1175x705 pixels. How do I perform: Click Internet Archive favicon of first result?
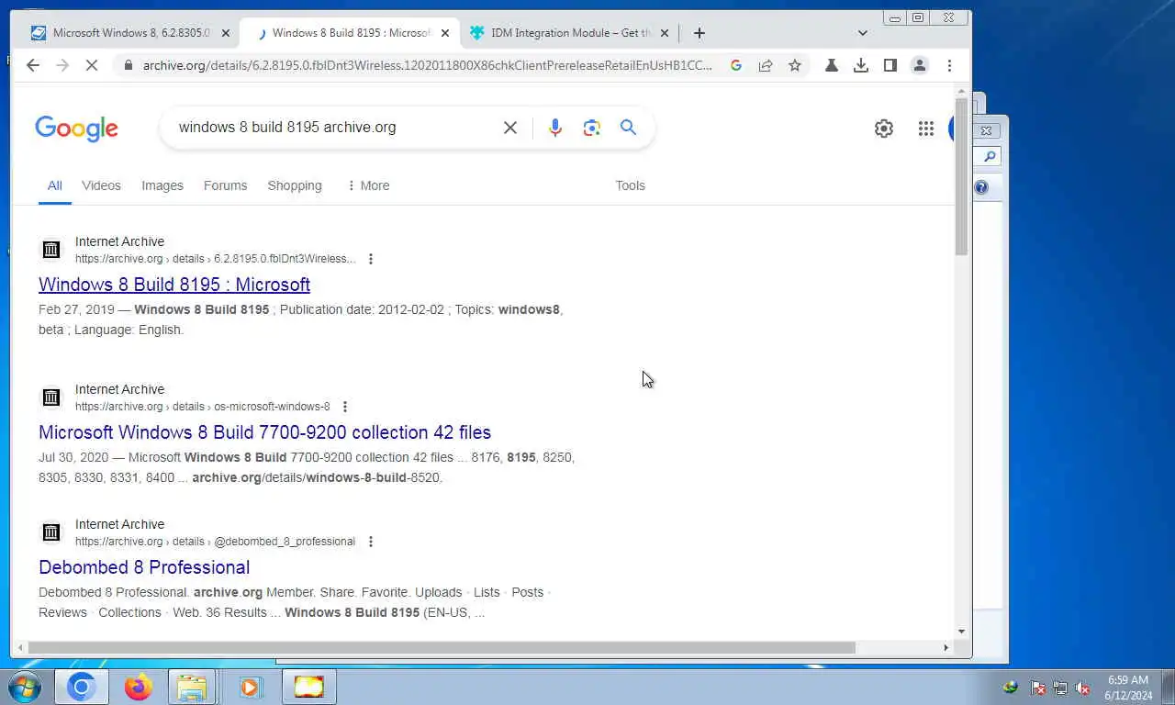coord(51,250)
